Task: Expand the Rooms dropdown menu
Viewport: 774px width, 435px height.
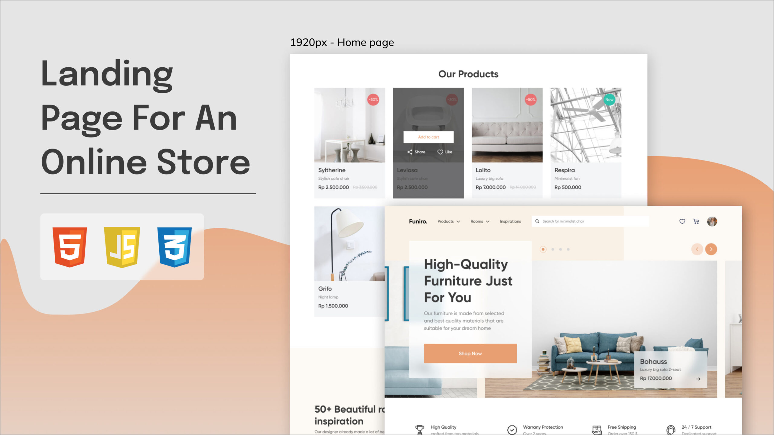Action: coord(480,221)
